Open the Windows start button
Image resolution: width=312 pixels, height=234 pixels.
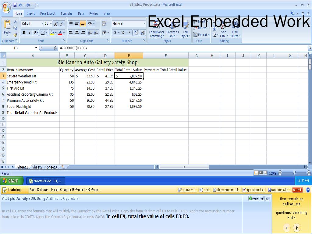click(x=11, y=181)
